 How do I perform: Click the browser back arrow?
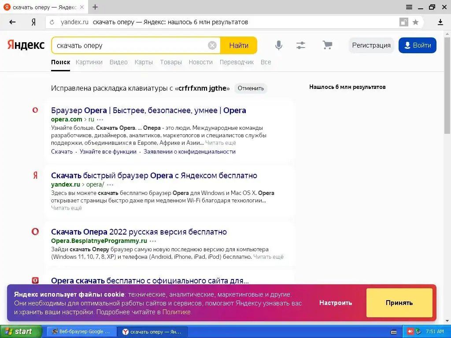click(x=12, y=22)
